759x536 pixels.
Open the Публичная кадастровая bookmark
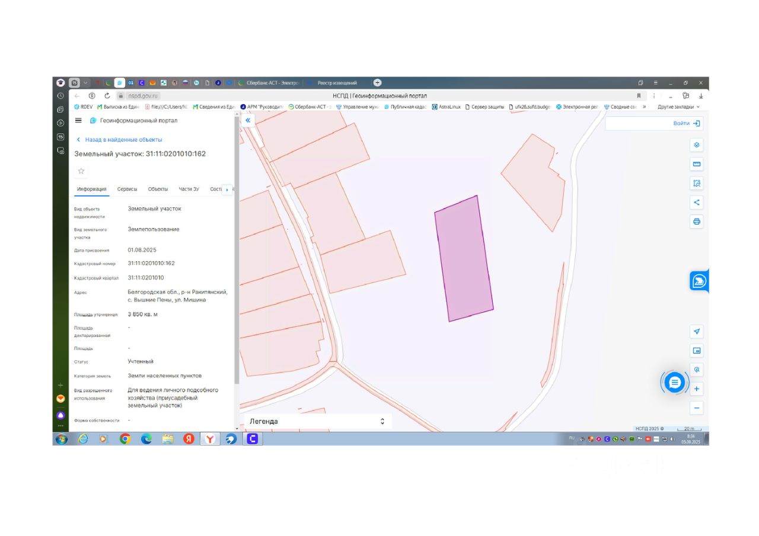[405, 107]
